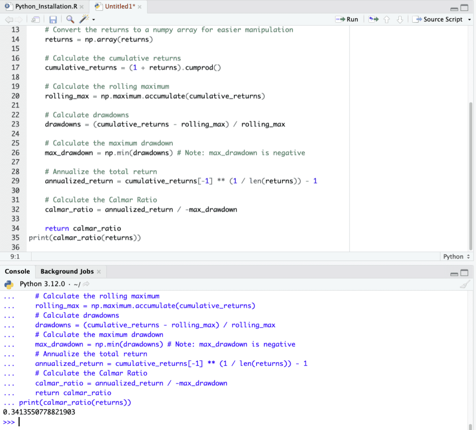
Task: Expand code tools dropdown arrow
Action: [93, 20]
